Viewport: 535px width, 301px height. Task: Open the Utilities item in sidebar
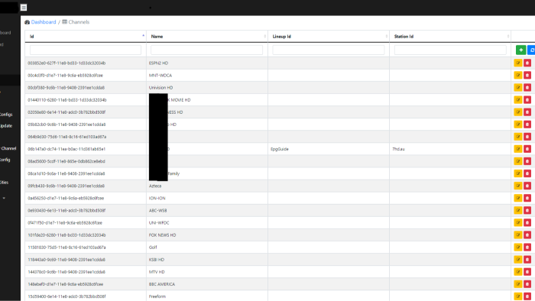click(4, 183)
